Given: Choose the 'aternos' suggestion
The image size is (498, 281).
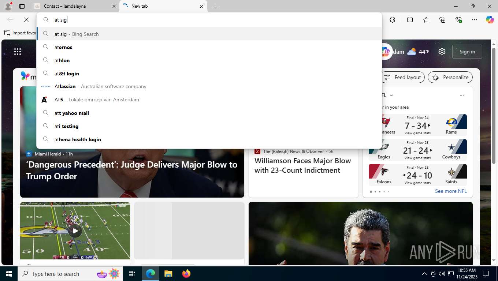Looking at the screenshot, I should pyautogui.click(x=209, y=47).
